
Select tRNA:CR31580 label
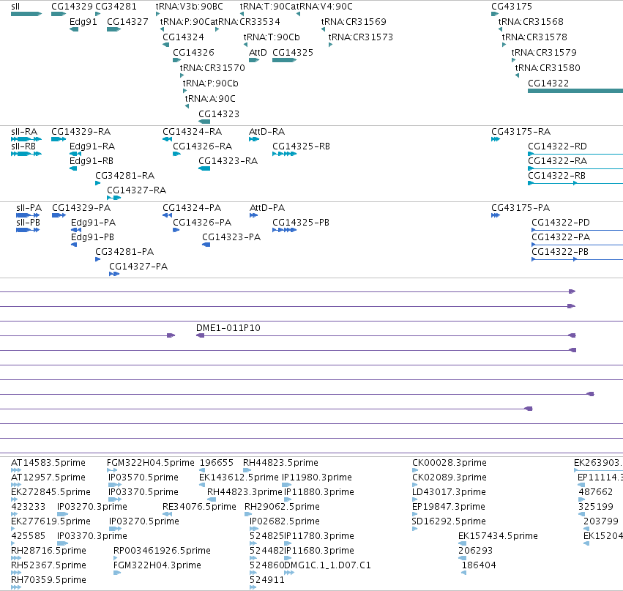point(548,68)
